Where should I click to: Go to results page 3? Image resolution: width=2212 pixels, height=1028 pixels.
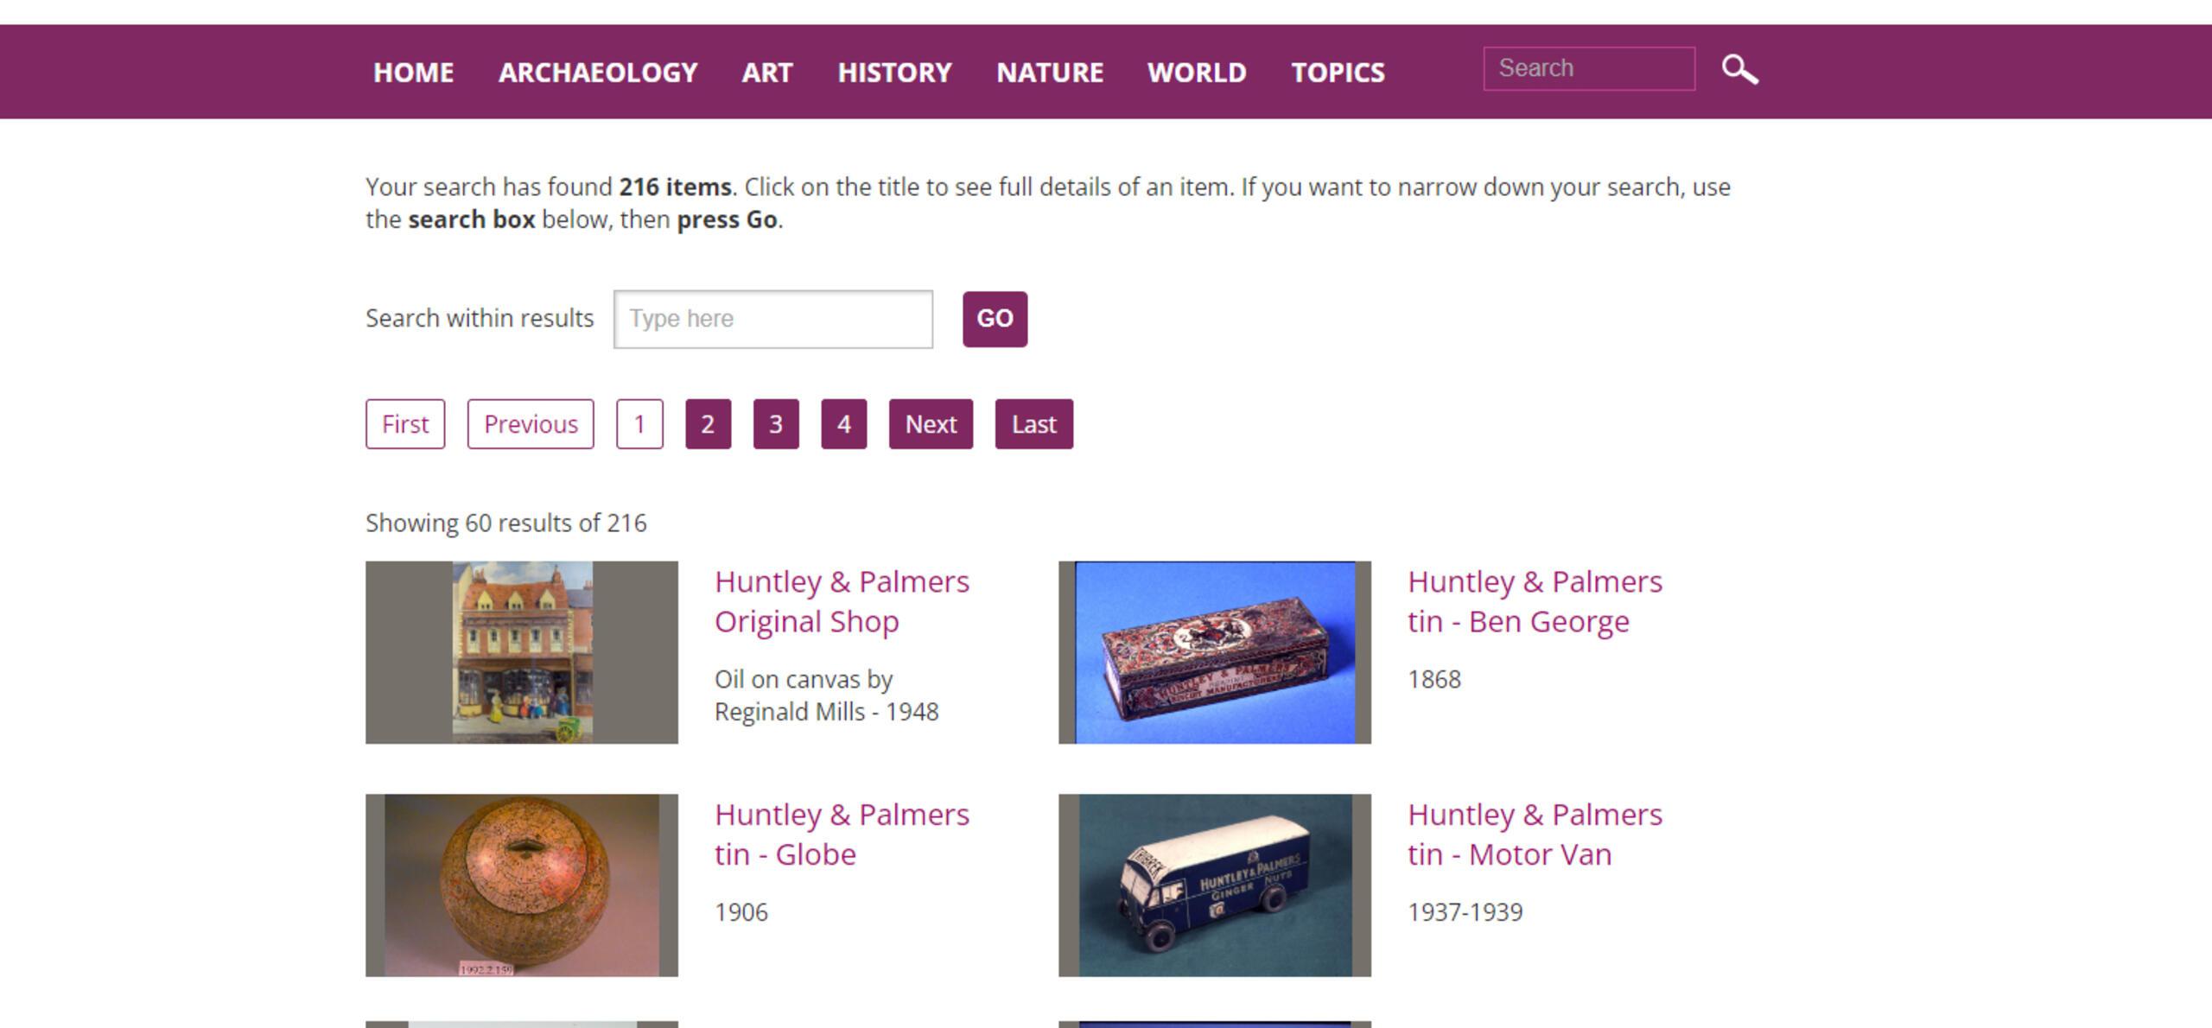pyautogui.click(x=775, y=424)
